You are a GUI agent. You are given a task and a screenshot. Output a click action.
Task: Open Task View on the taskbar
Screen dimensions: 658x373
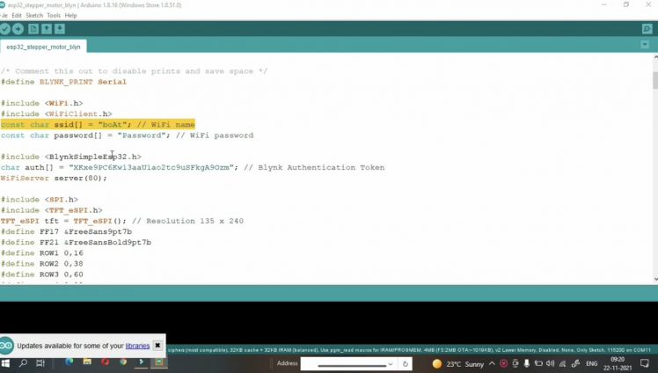40,363
